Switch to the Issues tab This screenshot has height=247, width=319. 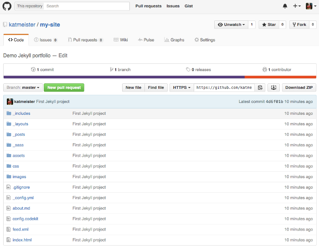[45, 40]
